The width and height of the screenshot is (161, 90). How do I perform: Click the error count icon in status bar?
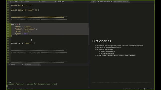[x=8, y=89]
